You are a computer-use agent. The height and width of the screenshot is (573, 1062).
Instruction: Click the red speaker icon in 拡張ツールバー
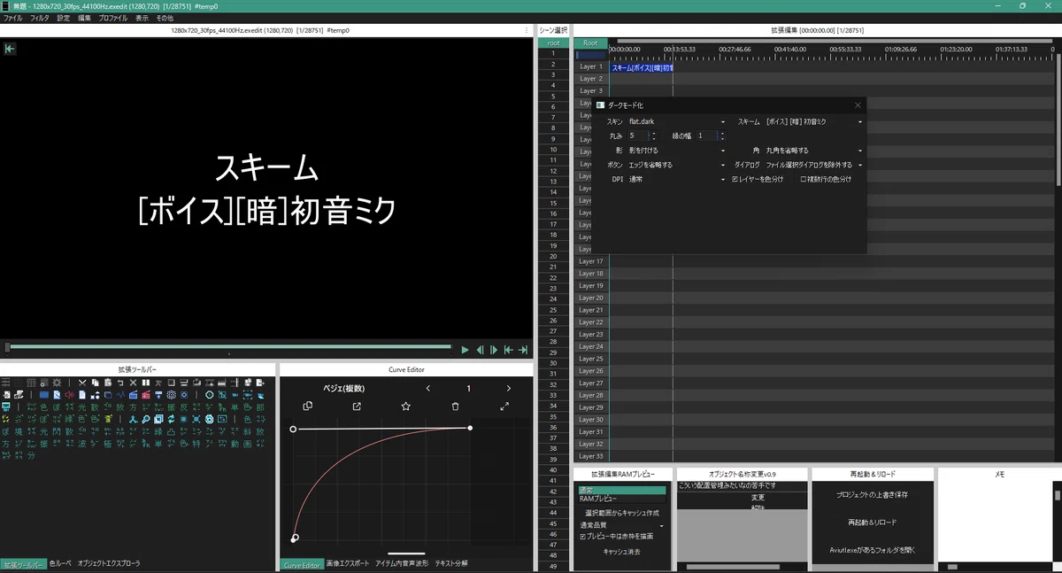pyautogui.click(x=69, y=395)
